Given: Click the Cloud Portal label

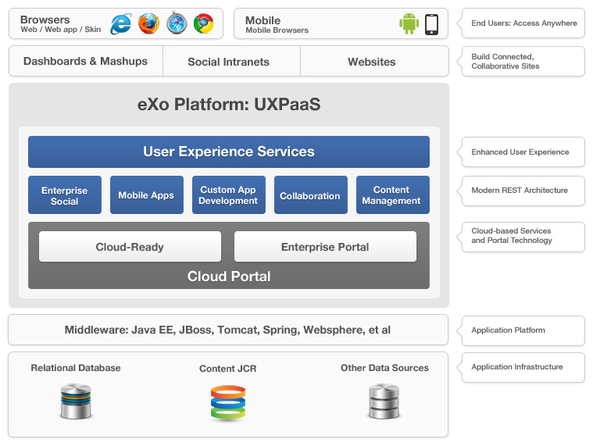Looking at the screenshot, I should [229, 277].
